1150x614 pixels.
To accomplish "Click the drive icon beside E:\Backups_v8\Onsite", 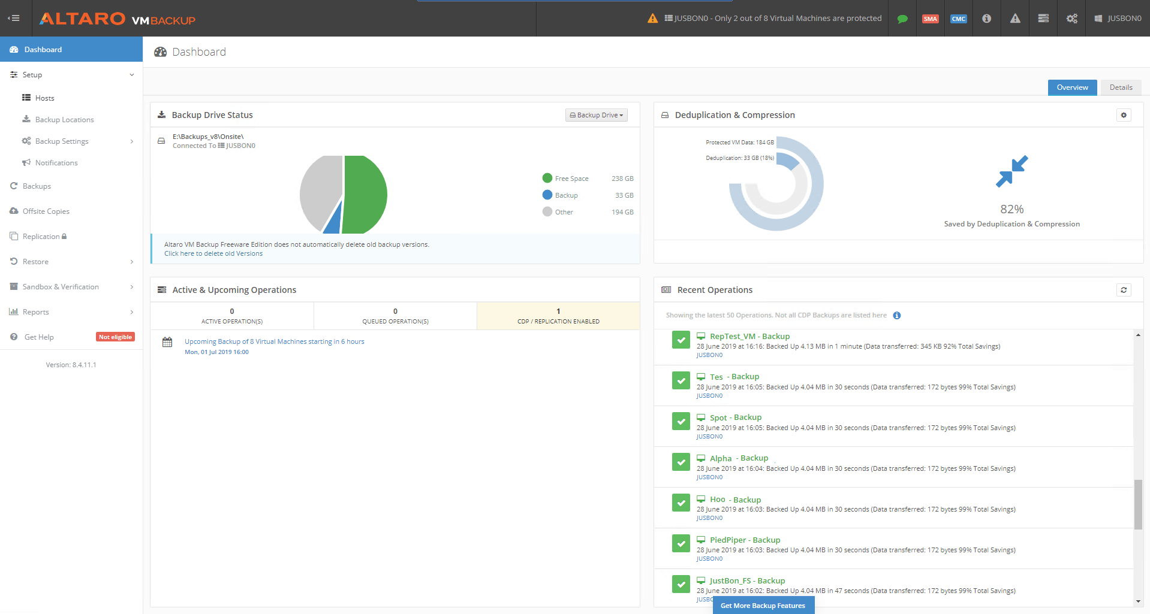I will pos(161,141).
